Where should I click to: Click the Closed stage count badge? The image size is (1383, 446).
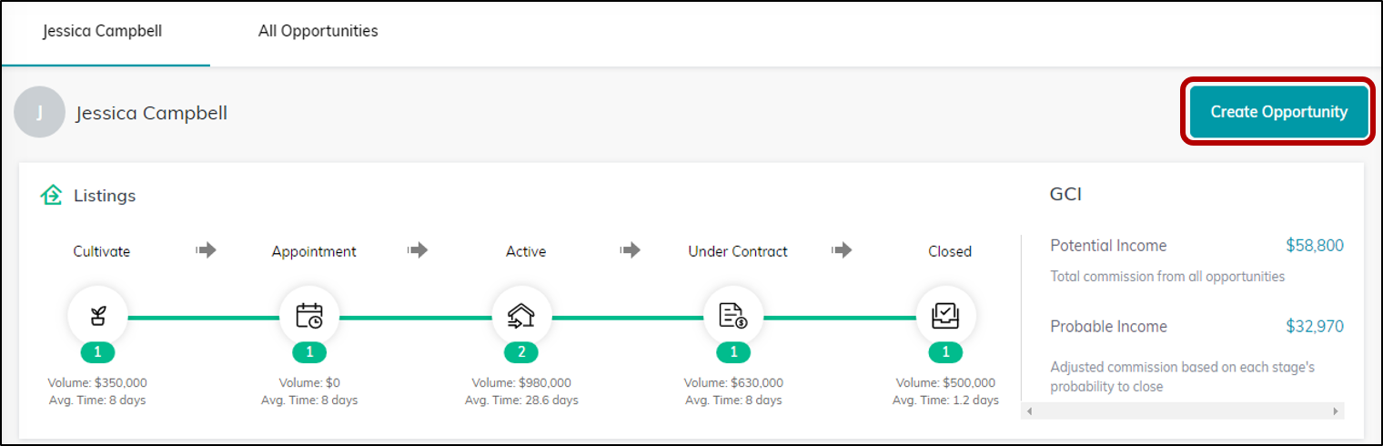pos(946,352)
